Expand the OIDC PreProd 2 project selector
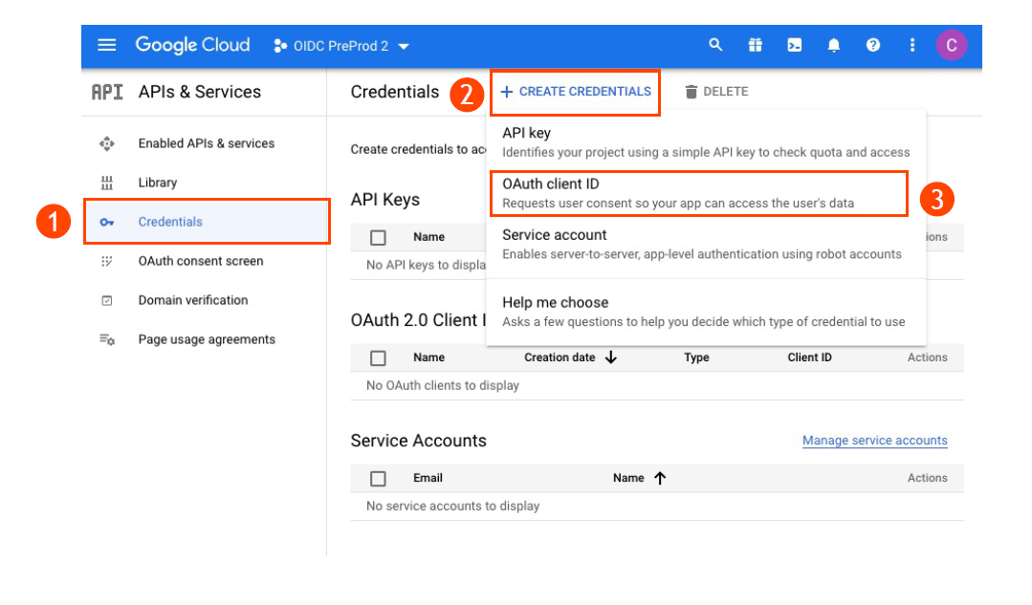Image resolution: width=1032 pixels, height=605 pixels. pyautogui.click(x=341, y=46)
